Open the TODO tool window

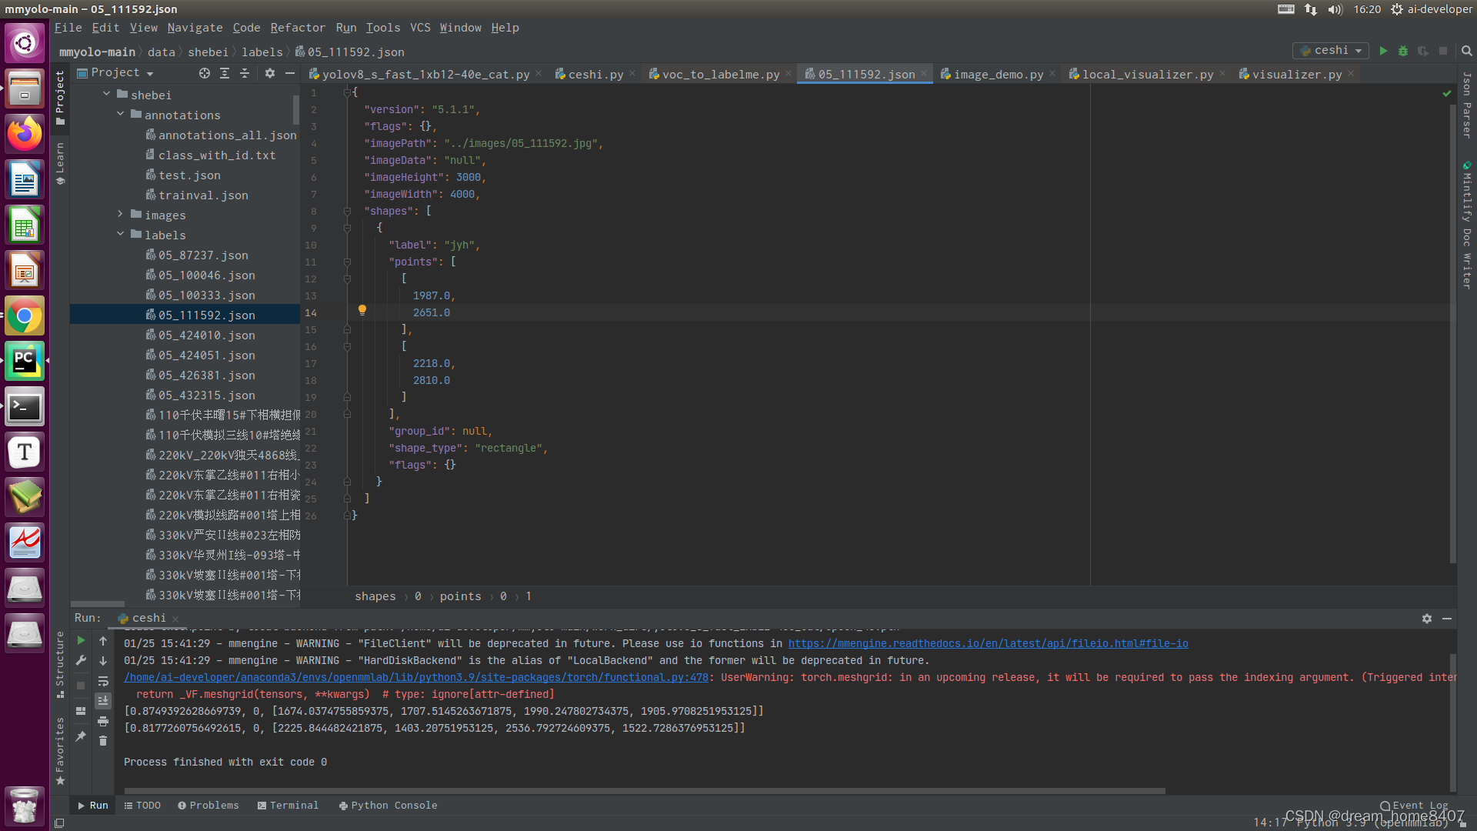click(142, 806)
